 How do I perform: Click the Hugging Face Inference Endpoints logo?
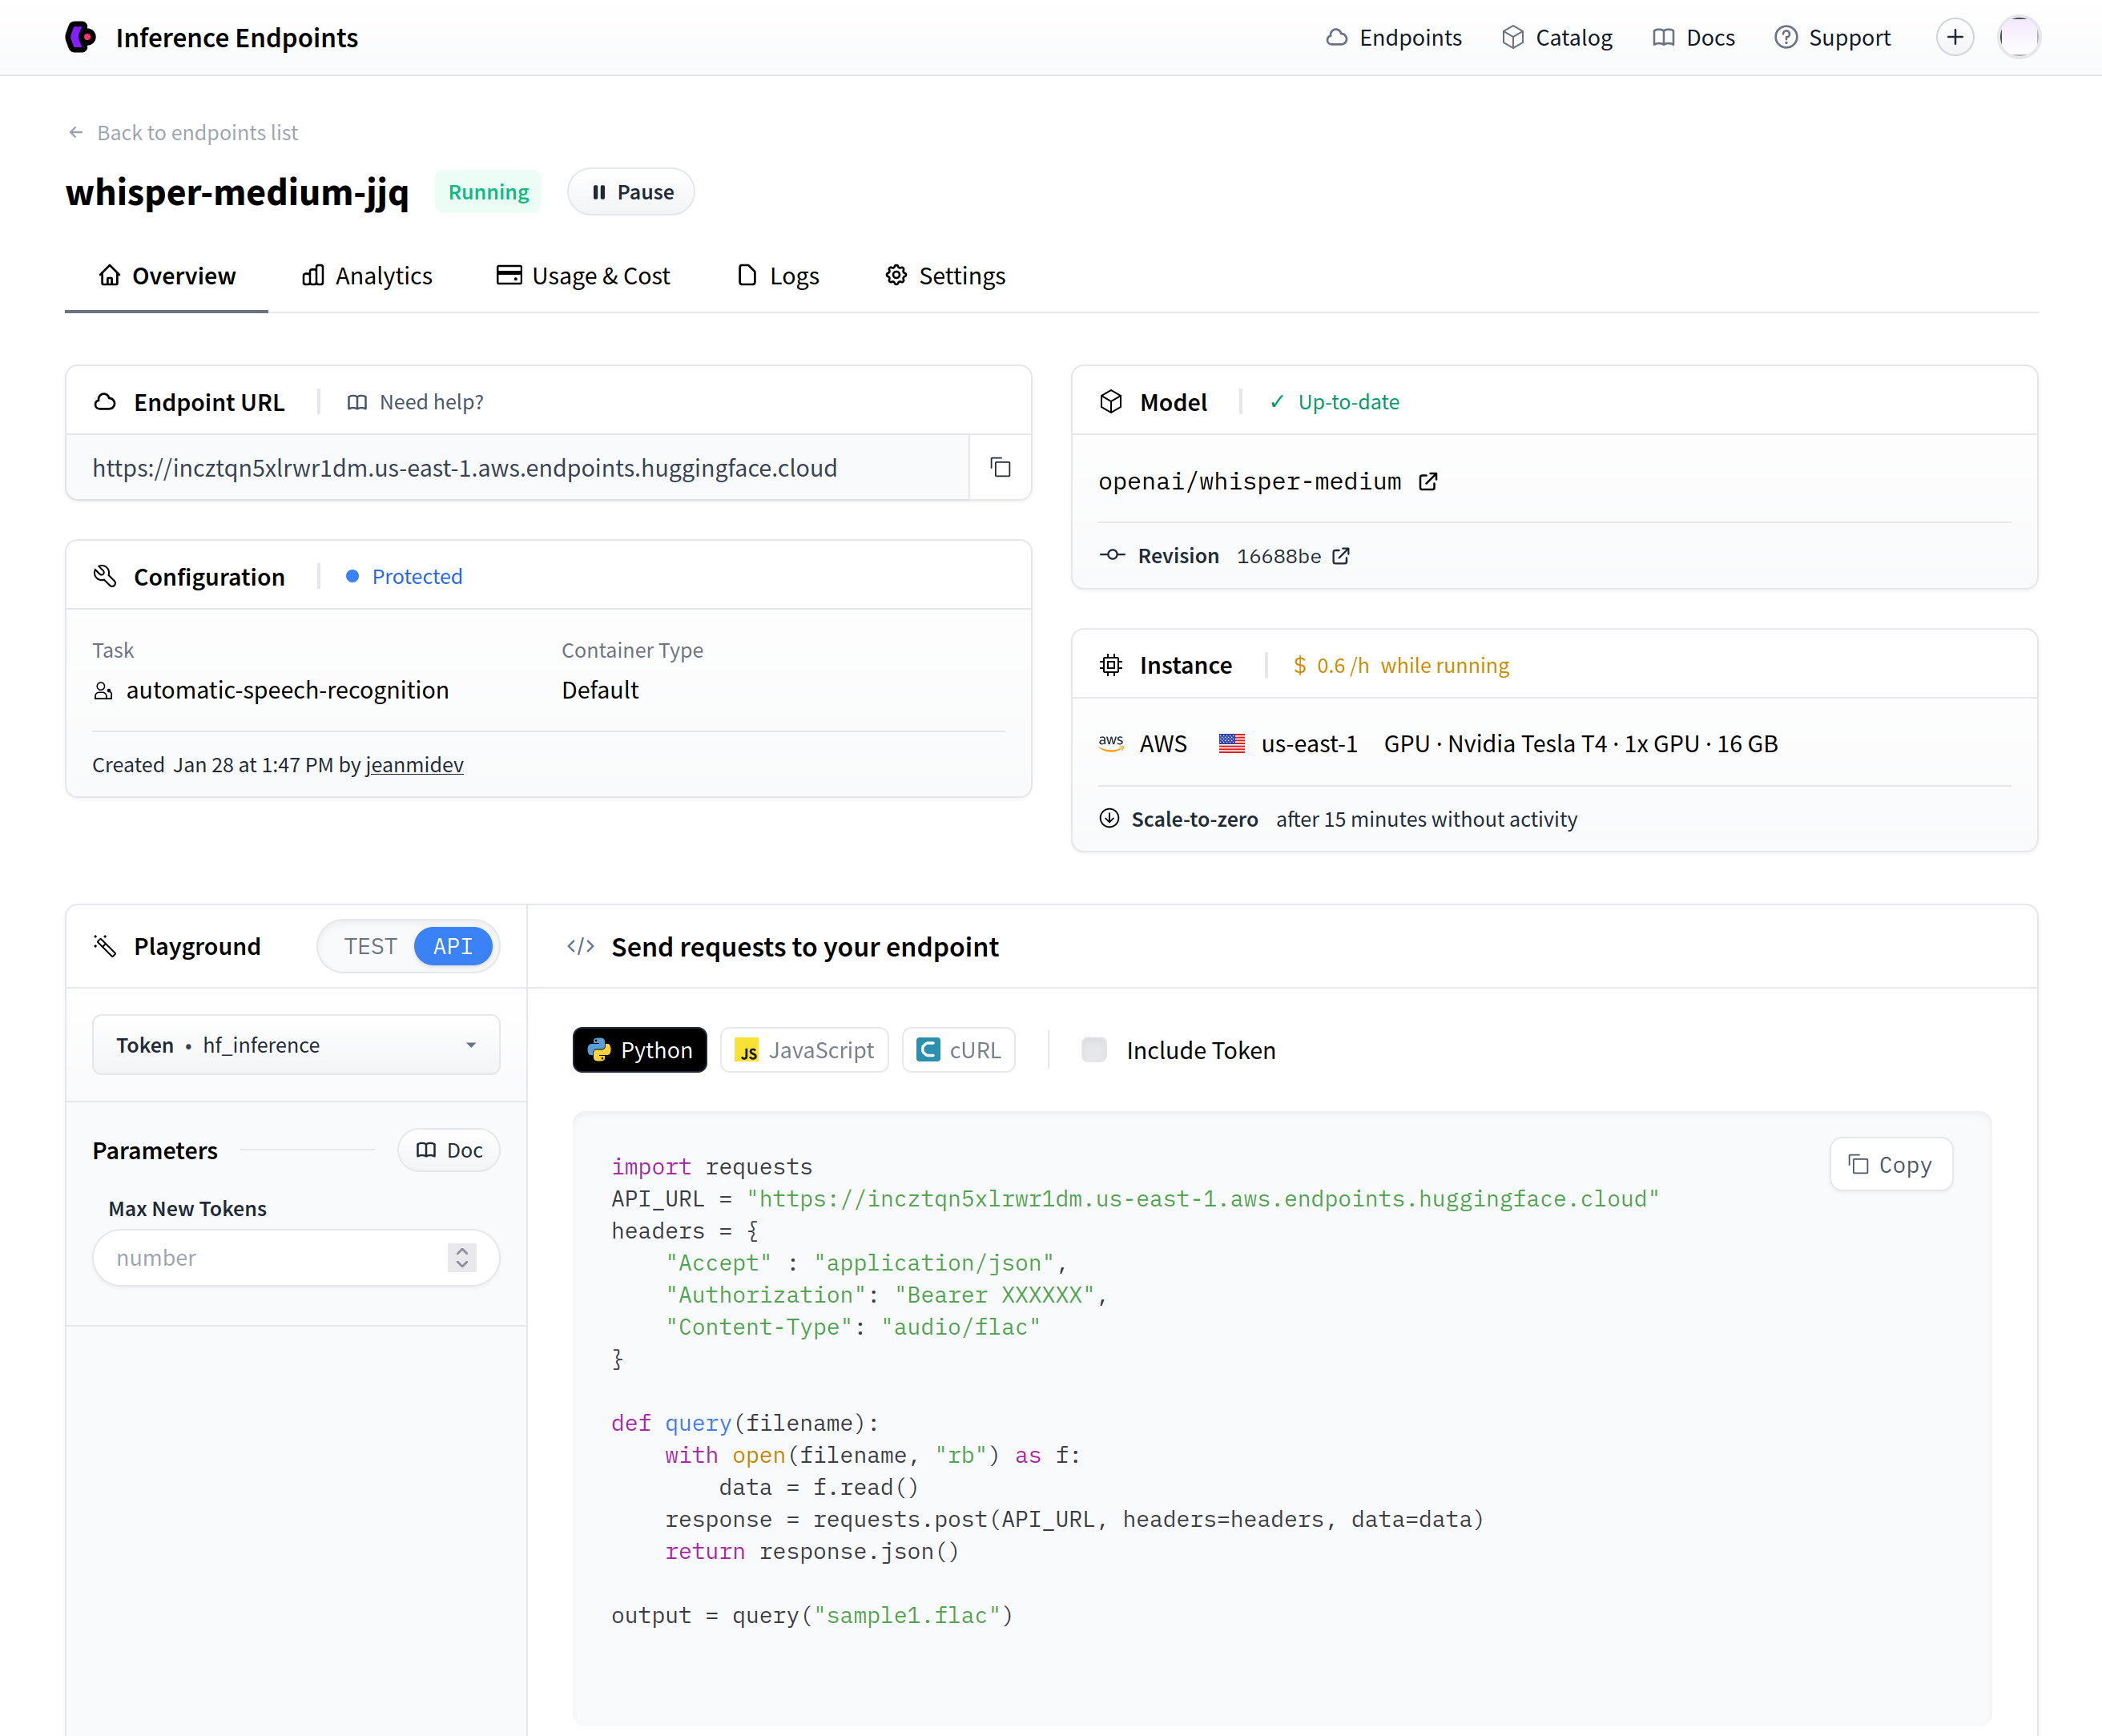pos(81,37)
